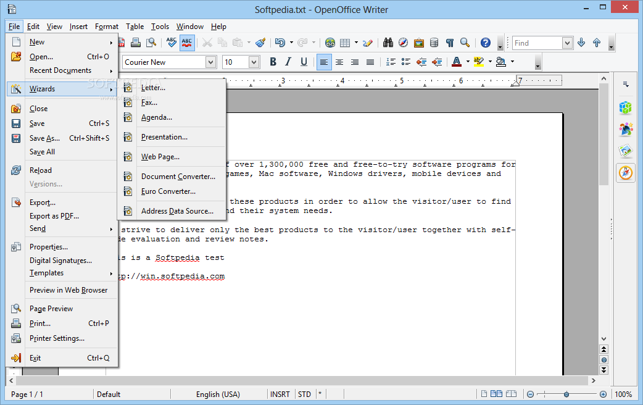Open the Font Color dropdown arrow
643x405 pixels.
click(x=468, y=62)
